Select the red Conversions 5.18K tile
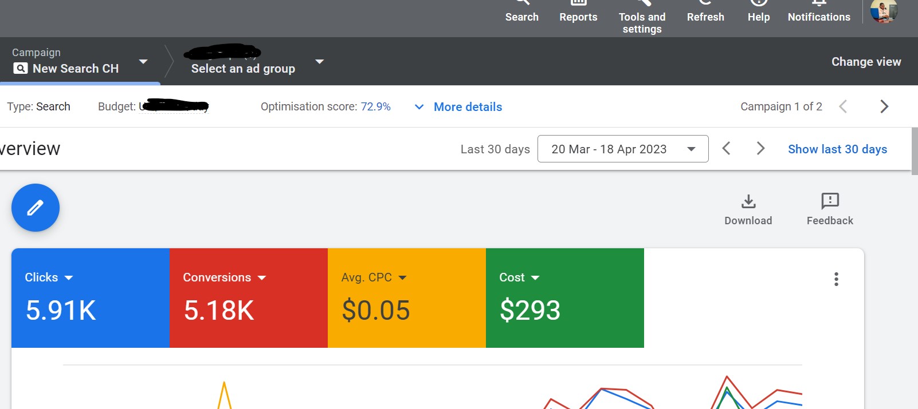Image resolution: width=918 pixels, height=409 pixels. (249, 298)
